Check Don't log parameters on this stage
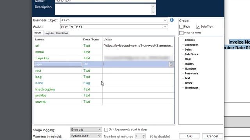The image size is (250, 140). [106, 129]
